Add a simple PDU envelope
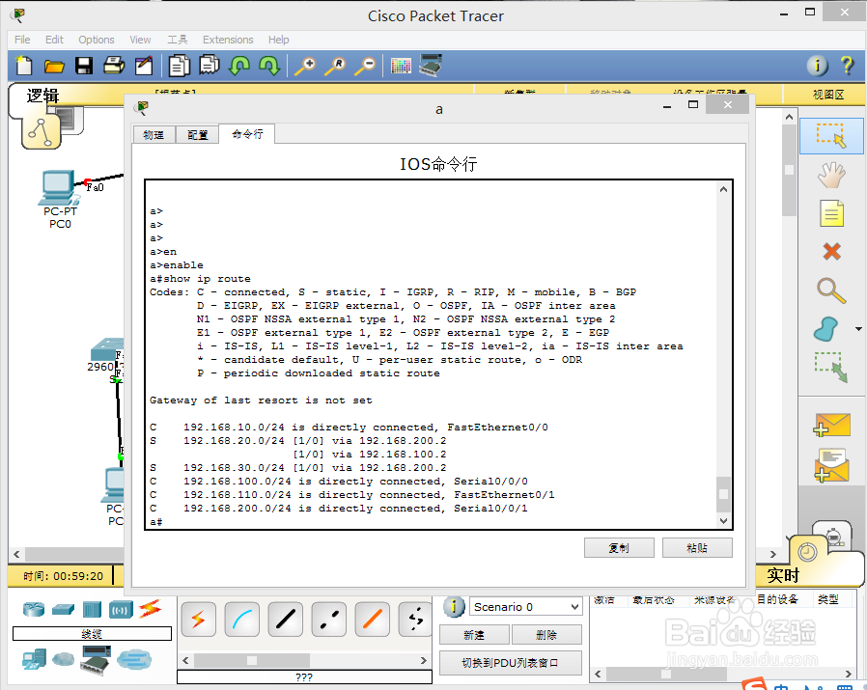The height and width of the screenshot is (690, 867). (x=831, y=425)
